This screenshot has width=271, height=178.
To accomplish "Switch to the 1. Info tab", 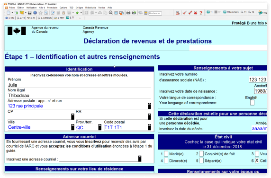I will pos(10,18).
